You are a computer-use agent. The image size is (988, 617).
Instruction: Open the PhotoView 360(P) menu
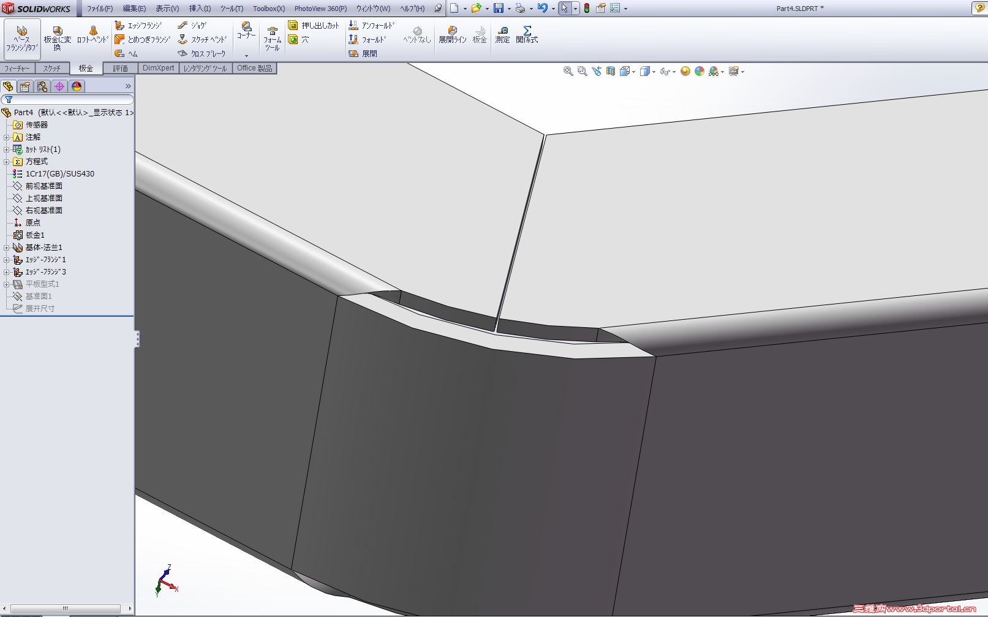(320, 9)
